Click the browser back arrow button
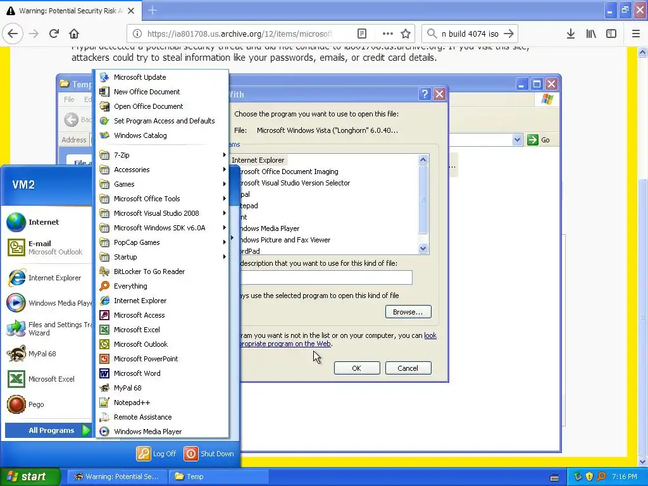Image resolution: width=648 pixels, height=486 pixels. point(13,34)
